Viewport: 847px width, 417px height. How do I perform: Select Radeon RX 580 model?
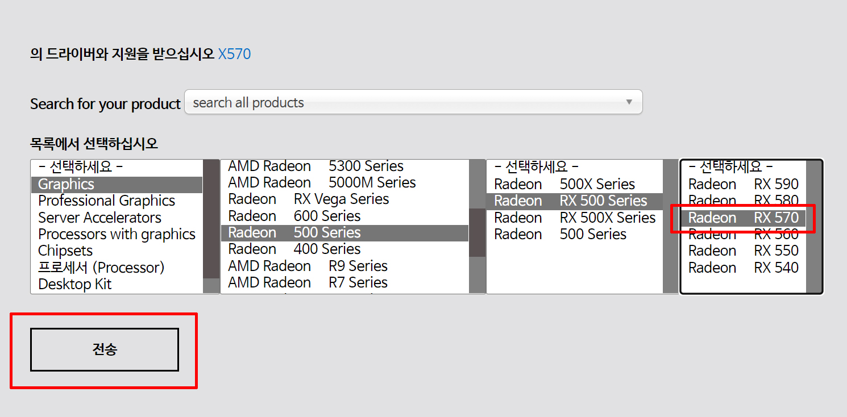coord(743,201)
